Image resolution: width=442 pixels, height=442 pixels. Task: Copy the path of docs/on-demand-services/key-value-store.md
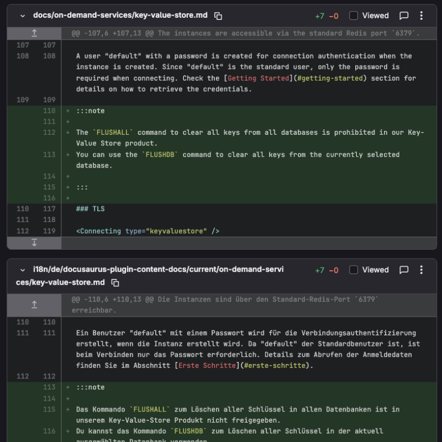[x=218, y=16]
